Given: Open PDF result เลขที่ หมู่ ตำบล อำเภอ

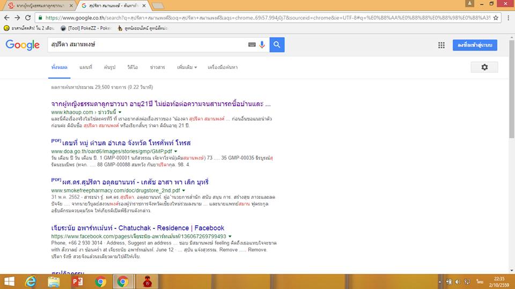Looking at the screenshot, I should pyautogui.click(x=126, y=143).
